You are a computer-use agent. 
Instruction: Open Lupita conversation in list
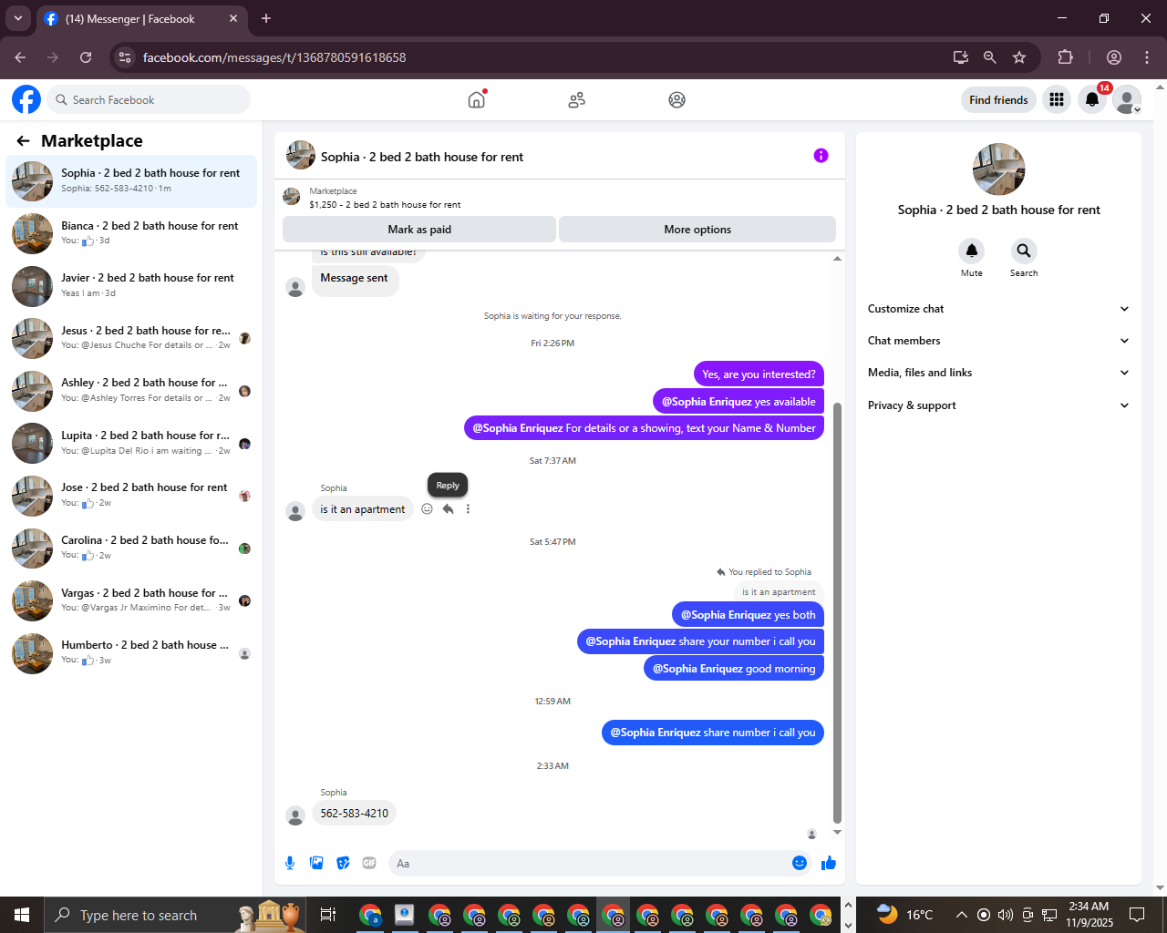point(131,443)
